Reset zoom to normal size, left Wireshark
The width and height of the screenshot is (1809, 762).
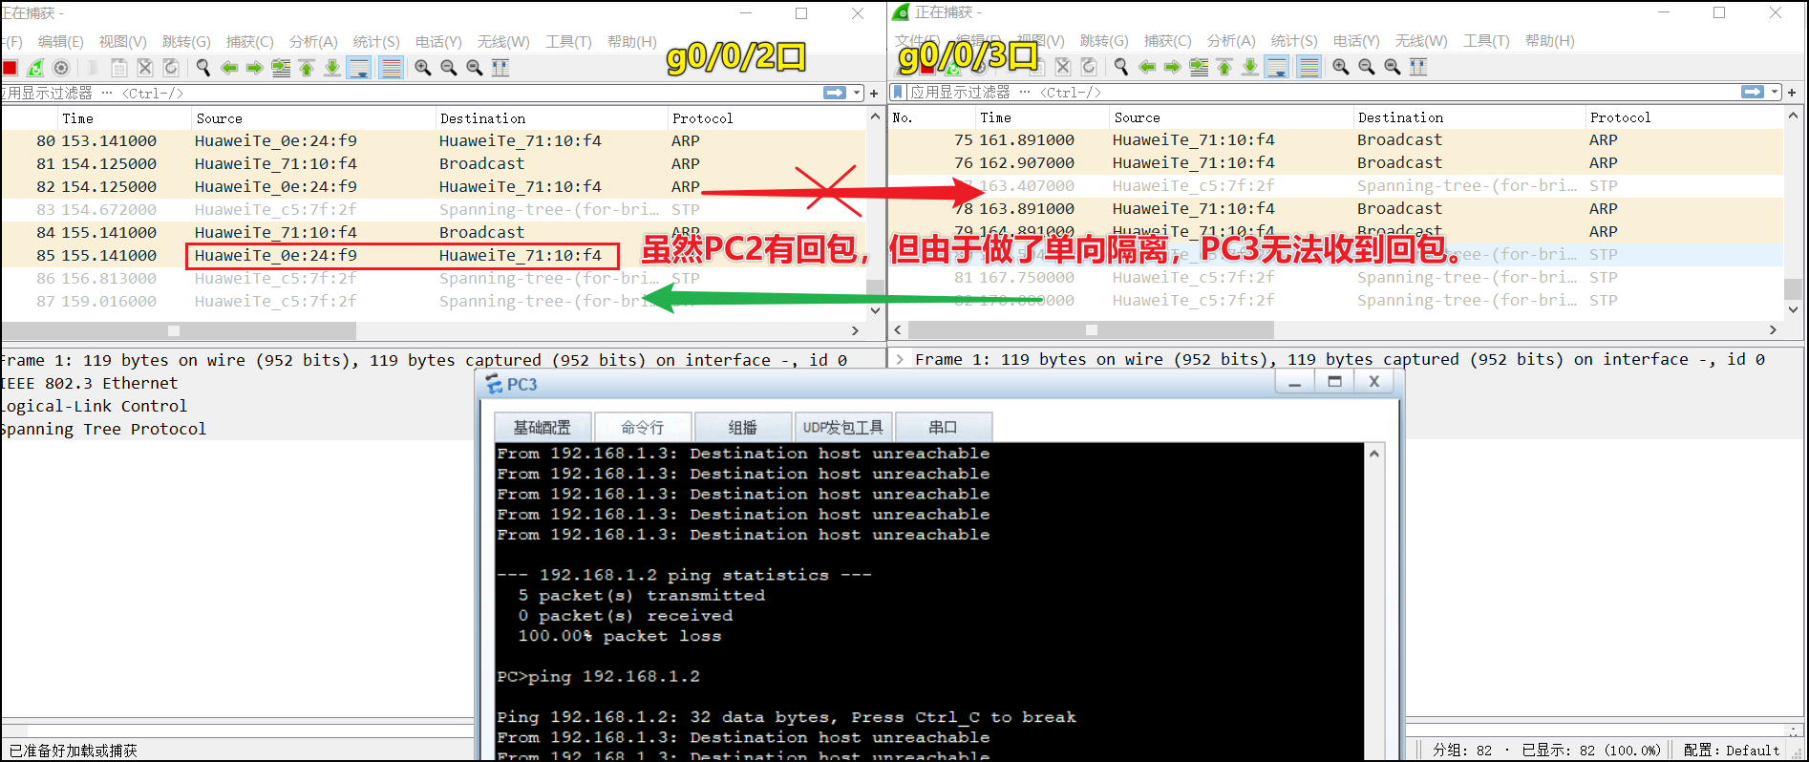tap(475, 68)
